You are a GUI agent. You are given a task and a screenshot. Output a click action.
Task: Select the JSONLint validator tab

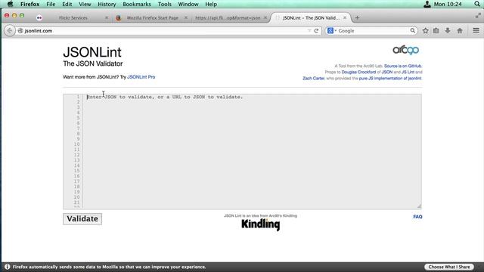(x=311, y=18)
